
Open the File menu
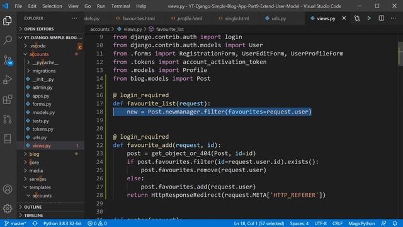coord(18,6)
